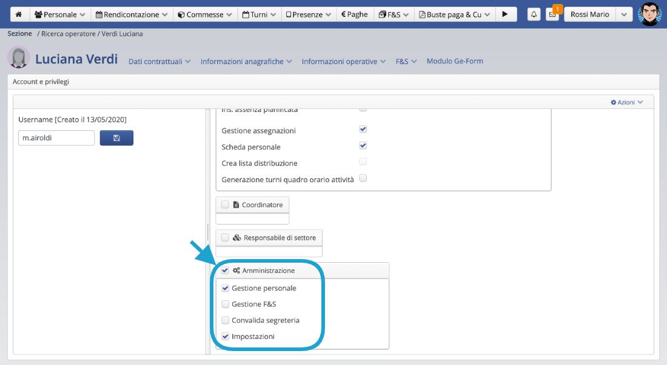Expand the Dati contrattuali dropdown
667x365 pixels.
[x=159, y=61]
